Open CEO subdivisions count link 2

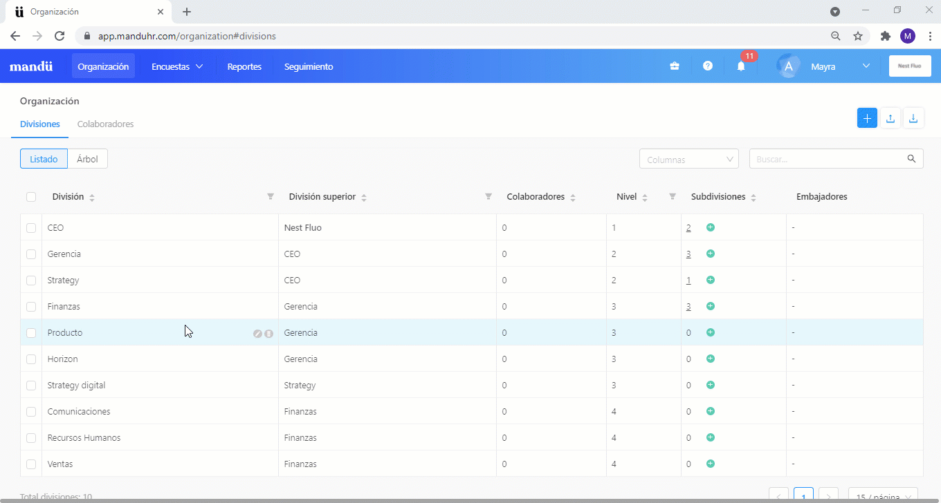[x=688, y=228]
